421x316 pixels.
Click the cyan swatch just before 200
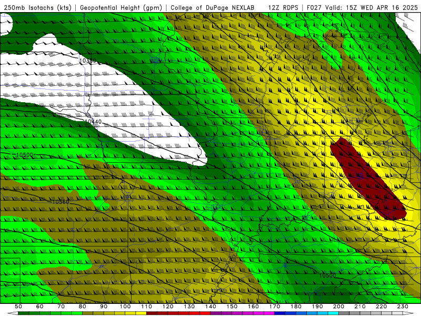click(x=334, y=313)
